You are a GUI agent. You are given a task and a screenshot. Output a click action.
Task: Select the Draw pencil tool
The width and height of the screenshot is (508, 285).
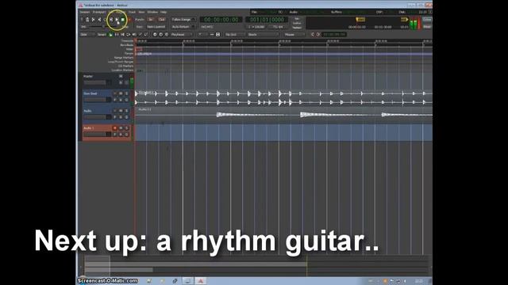point(140,35)
